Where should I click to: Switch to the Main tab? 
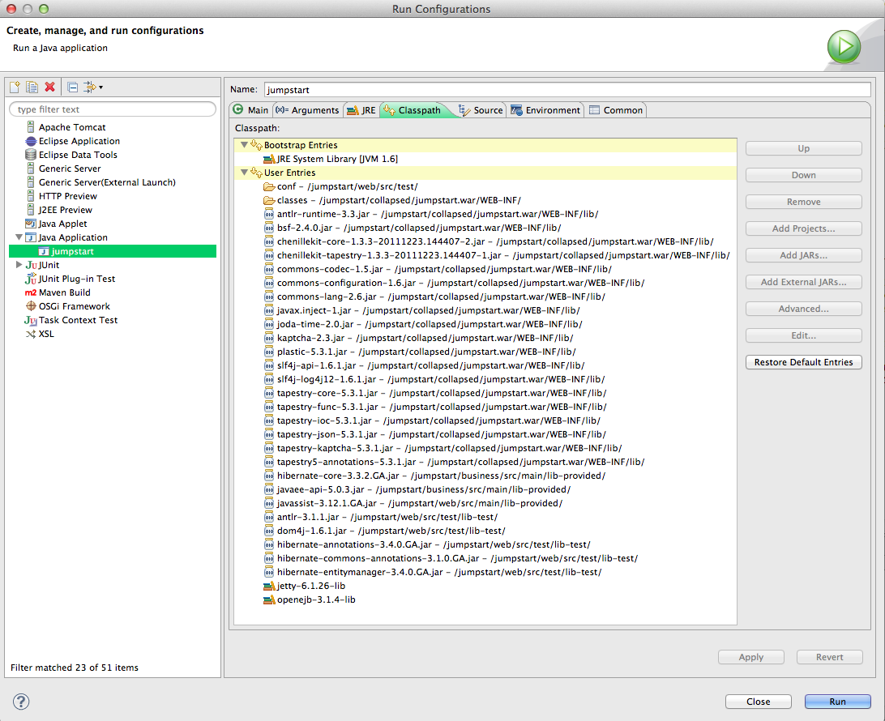pos(251,110)
